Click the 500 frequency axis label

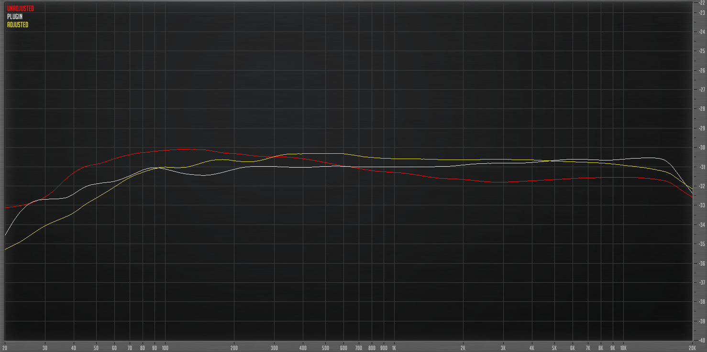(325, 348)
